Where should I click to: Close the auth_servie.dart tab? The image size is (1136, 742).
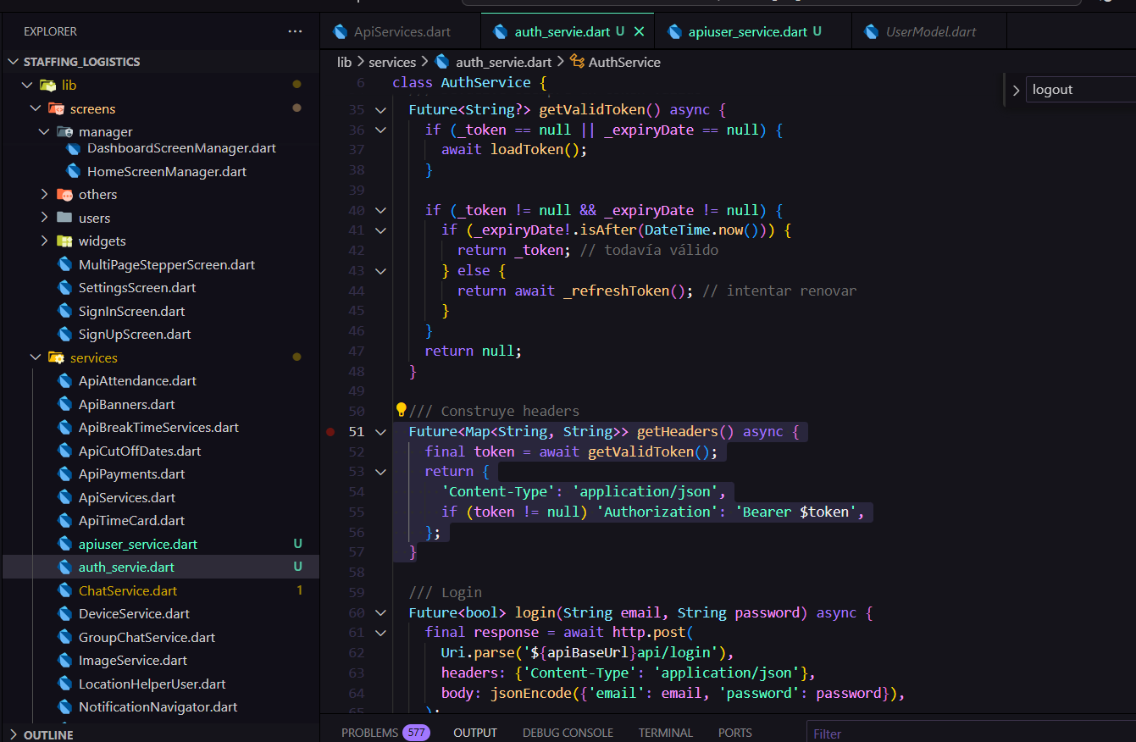pos(640,31)
